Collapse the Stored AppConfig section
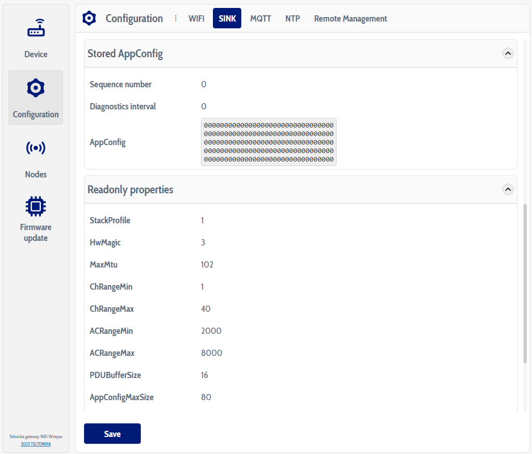Viewport: 532px width, 454px height. click(x=508, y=53)
